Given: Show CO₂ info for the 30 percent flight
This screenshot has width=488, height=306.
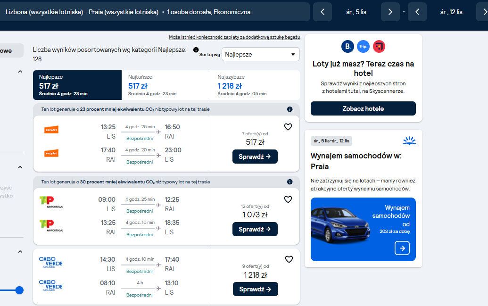Looking at the screenshot, I should pos(290,182).
